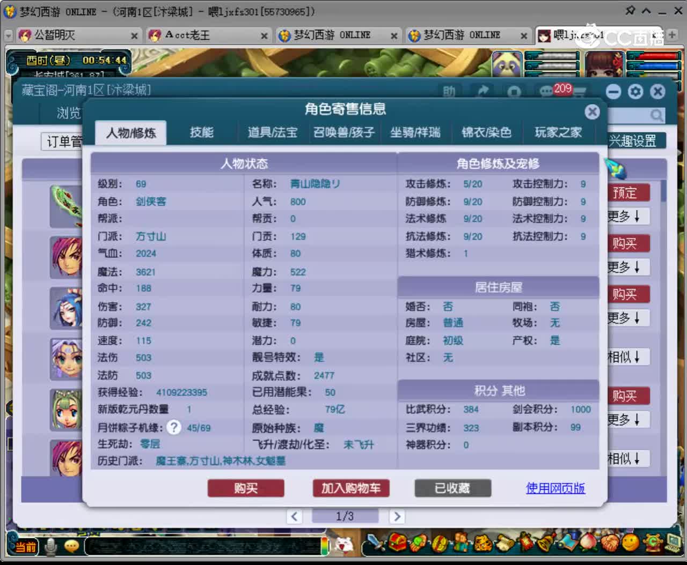Open the 使用网页版 link

pos(556,488)
